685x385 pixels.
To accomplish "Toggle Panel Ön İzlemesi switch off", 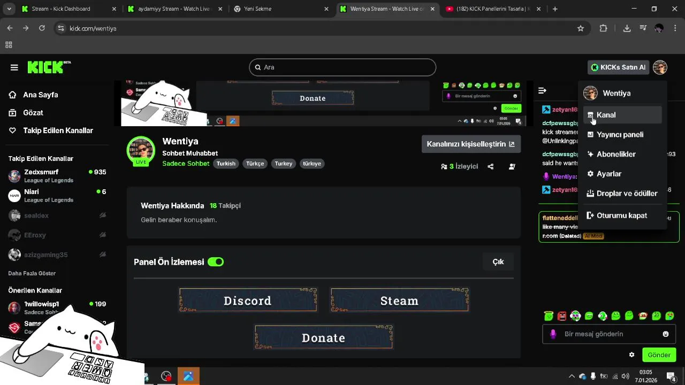I will tap(216, 262).
